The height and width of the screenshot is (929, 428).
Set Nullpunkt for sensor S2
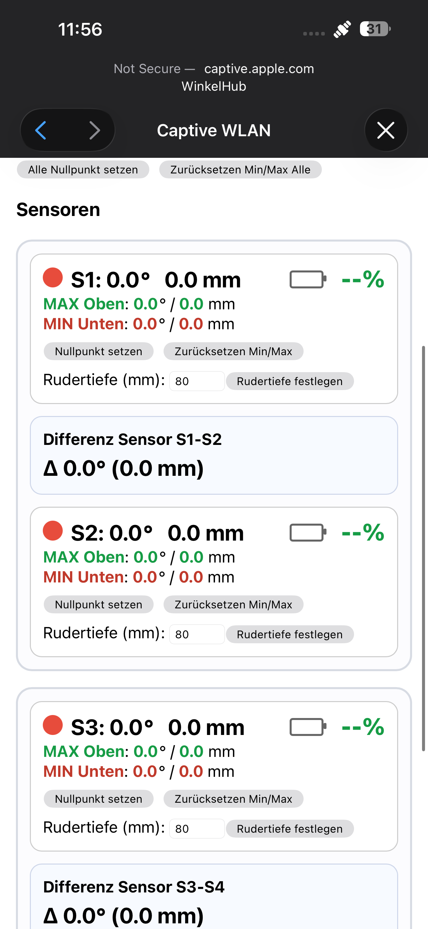pos(98,604)
